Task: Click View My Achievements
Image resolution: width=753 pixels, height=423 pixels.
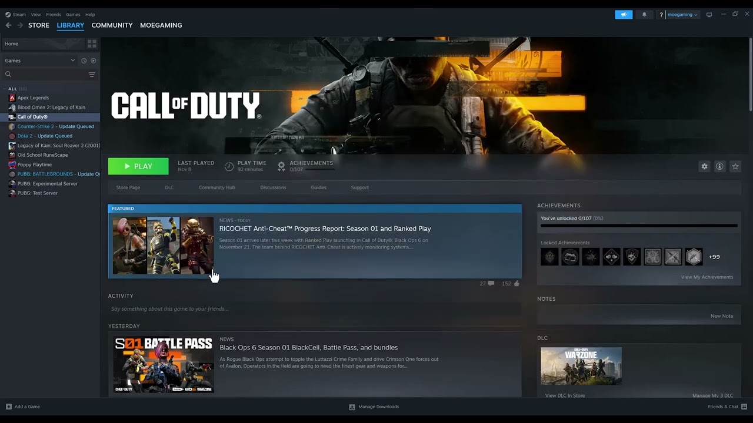Action: [707, 277]
